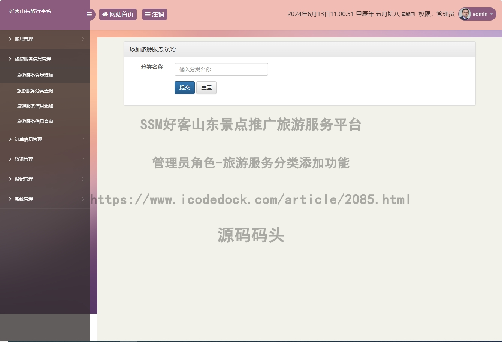Go to 网站首页
This screenshot has width=502, height=342.
point(118,14)
